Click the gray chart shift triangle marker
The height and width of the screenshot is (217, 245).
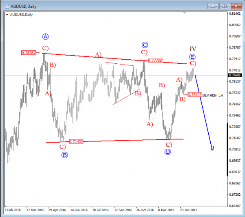[185, 13]
